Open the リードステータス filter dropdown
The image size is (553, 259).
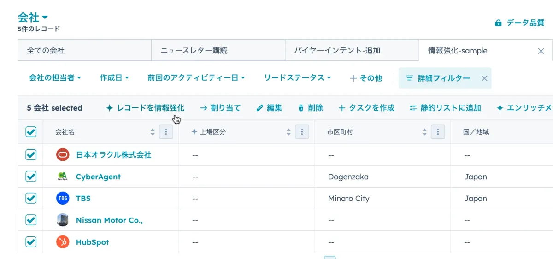(x=297, y=78)
